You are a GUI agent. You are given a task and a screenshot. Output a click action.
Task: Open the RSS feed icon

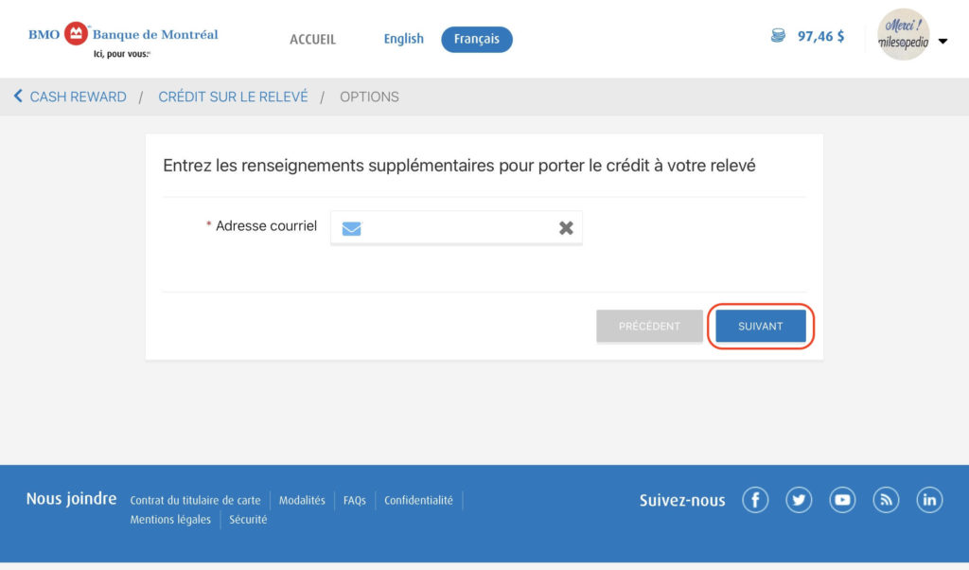[886, 500]
